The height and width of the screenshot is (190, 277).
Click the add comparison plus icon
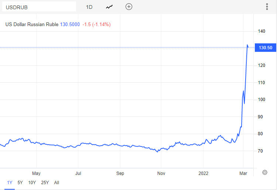129,7
